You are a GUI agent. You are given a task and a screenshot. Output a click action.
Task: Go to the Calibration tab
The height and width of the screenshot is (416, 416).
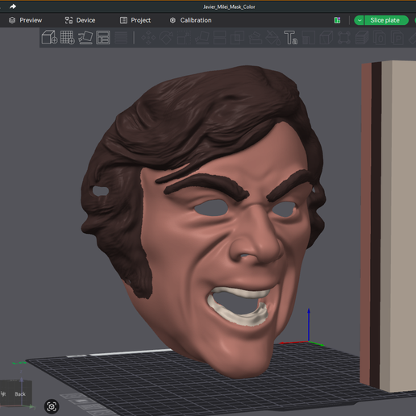tap(191, 20)
